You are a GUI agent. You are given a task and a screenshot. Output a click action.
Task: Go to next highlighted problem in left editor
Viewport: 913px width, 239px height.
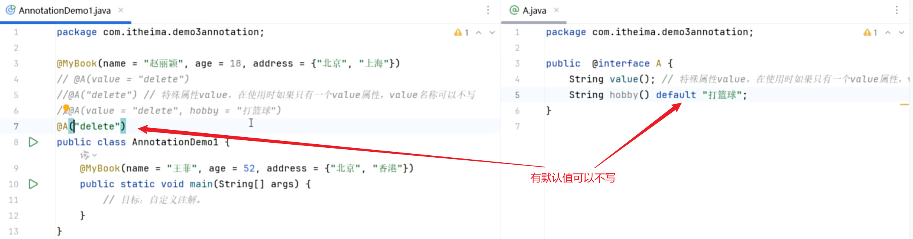[x=492, y=33]
